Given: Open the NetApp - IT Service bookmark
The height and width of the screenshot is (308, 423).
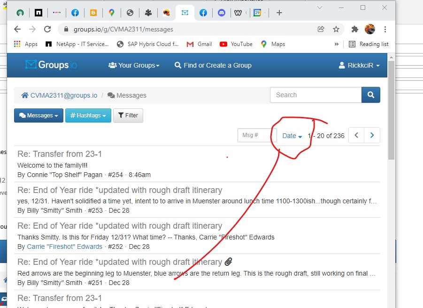Looking at the screenshot, I should point(77,44).
